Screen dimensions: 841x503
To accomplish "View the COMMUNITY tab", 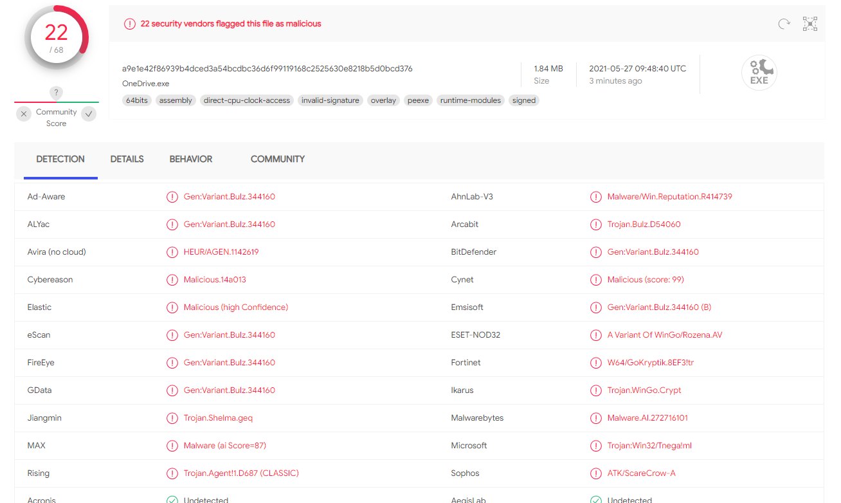I will (278, 159).
